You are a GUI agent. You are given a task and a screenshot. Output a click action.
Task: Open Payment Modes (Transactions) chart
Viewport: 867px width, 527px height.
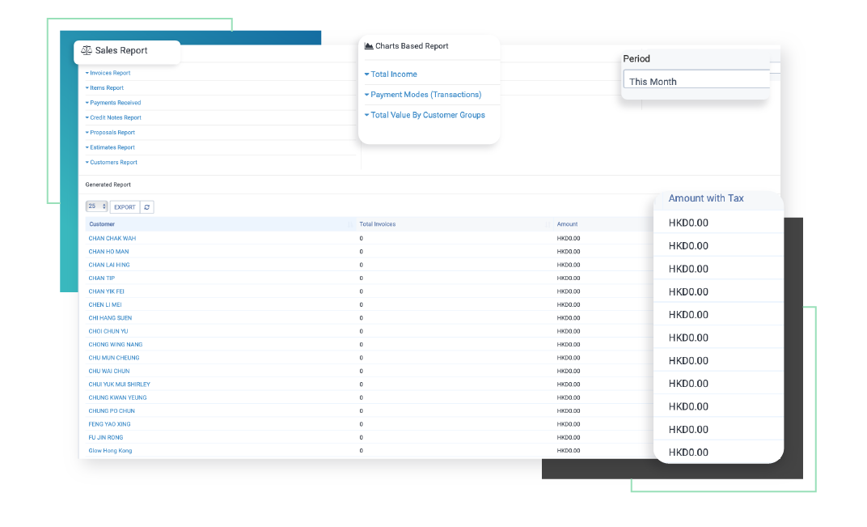(x=425, y=95)
